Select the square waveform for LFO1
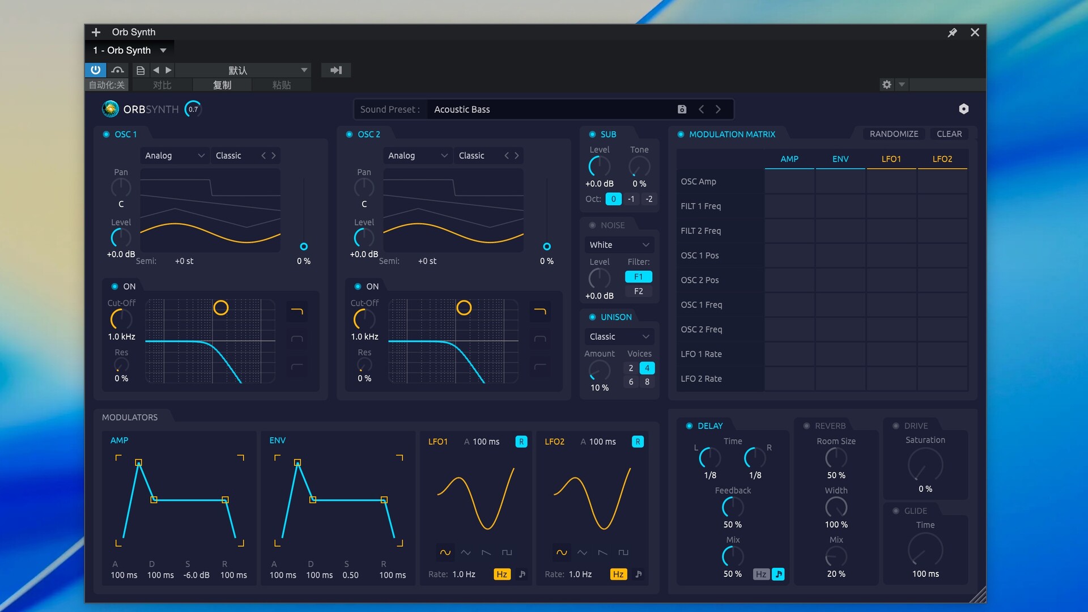The width and height of the screenshot is (1088, 612). [507, 552]
